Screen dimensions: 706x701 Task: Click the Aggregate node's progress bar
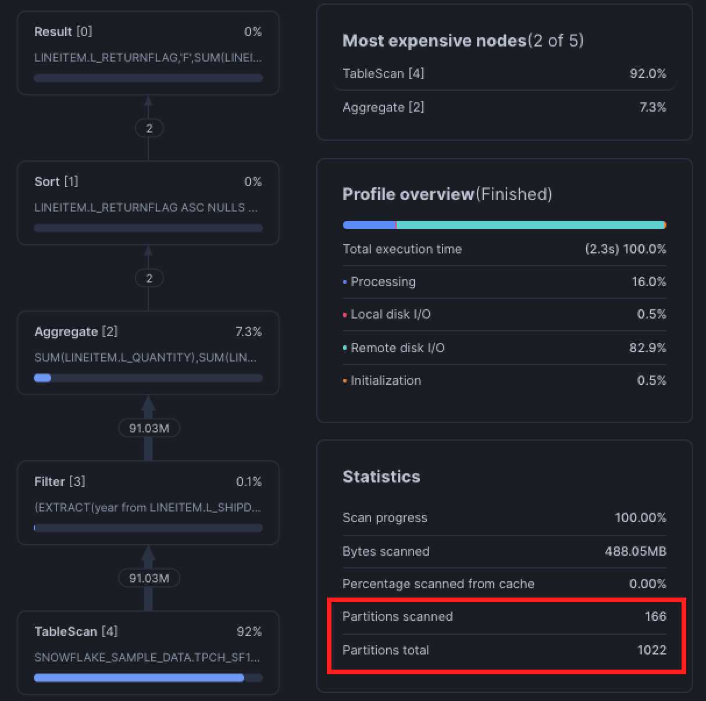click(148, 378)
